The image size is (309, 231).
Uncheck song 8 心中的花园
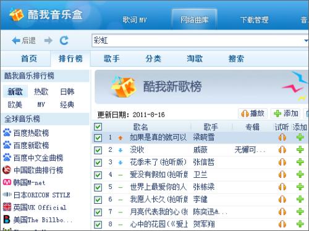98,224
